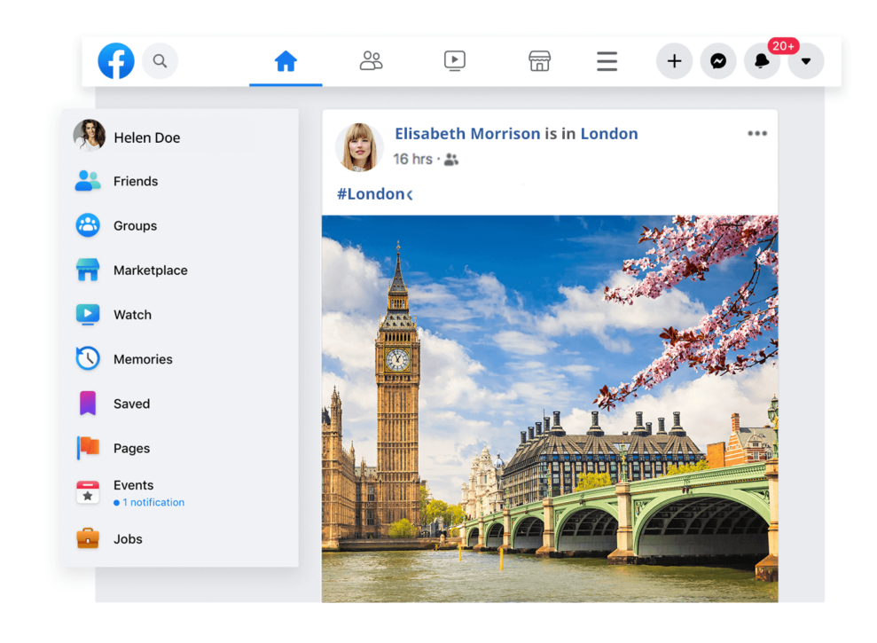Viewport: 877px width, 643px height.
Task: Open the Marketplace storefront icon in top bar
Action: click(539, 61)
